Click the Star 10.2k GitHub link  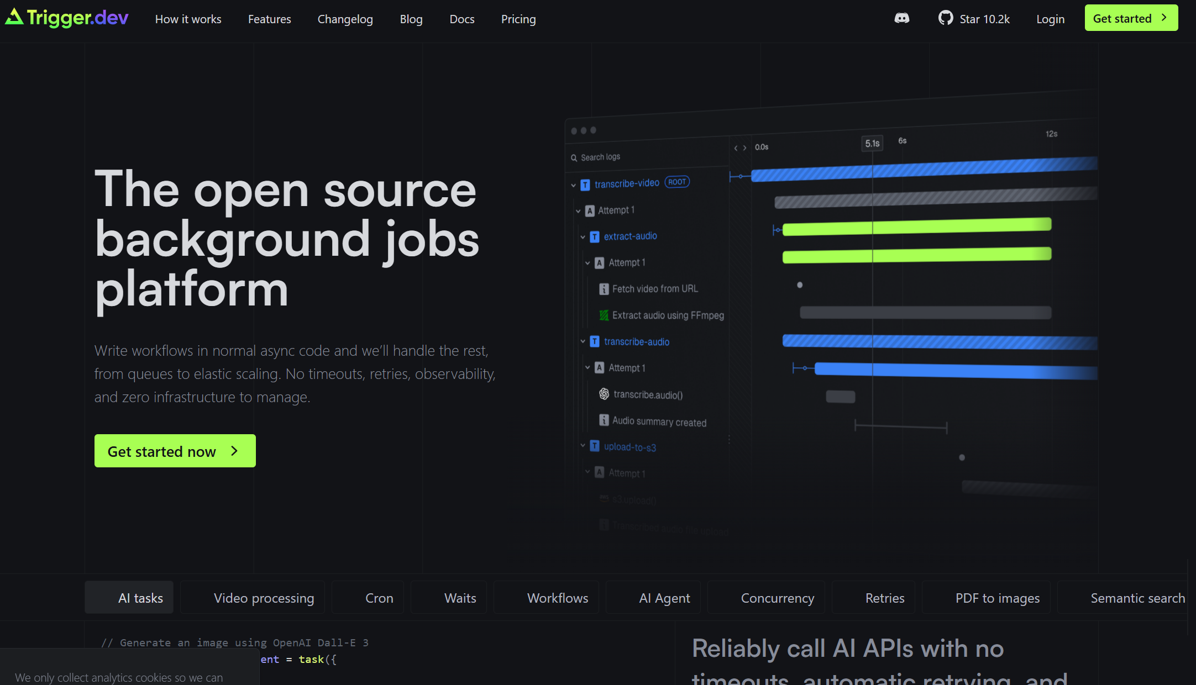click(x=974, y=19)
